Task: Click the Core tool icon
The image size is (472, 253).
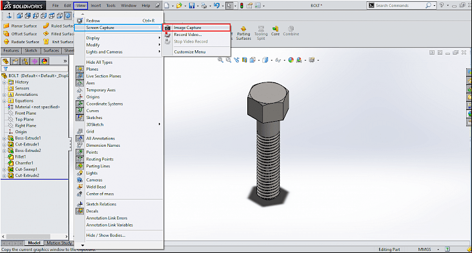Action: (x=275, y=29)
